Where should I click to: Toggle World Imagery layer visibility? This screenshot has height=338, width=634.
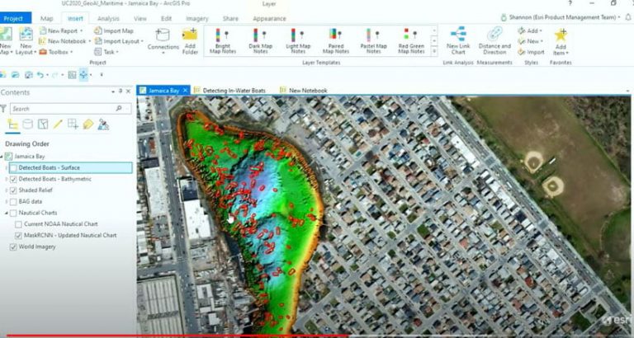(13, 246)
